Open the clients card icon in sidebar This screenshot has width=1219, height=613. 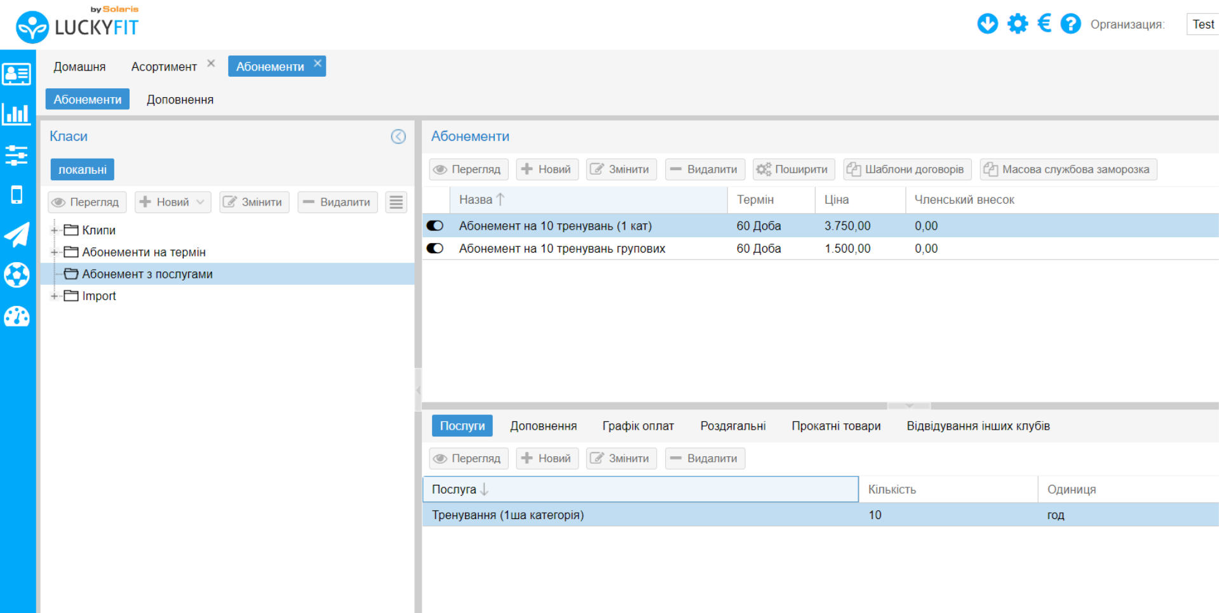[17, 74]
